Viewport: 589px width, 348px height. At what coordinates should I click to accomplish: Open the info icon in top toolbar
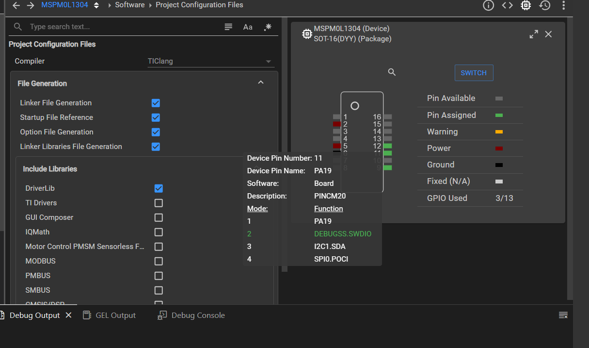(x=488, y=5)
